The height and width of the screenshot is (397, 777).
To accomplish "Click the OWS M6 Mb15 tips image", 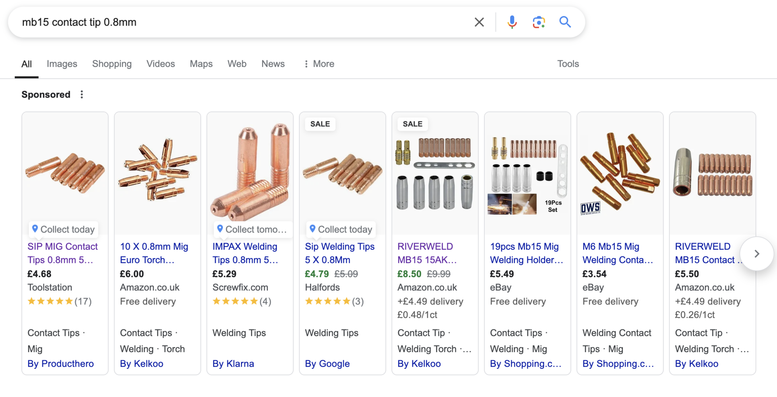I will (620, 173).
